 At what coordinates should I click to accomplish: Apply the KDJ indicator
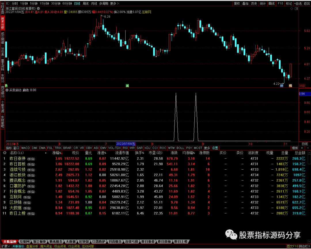(147, 148)
